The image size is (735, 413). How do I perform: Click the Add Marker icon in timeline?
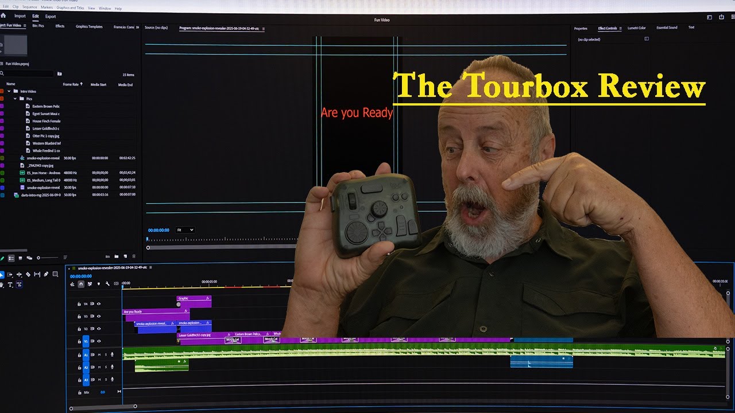[x=99, y=284]
